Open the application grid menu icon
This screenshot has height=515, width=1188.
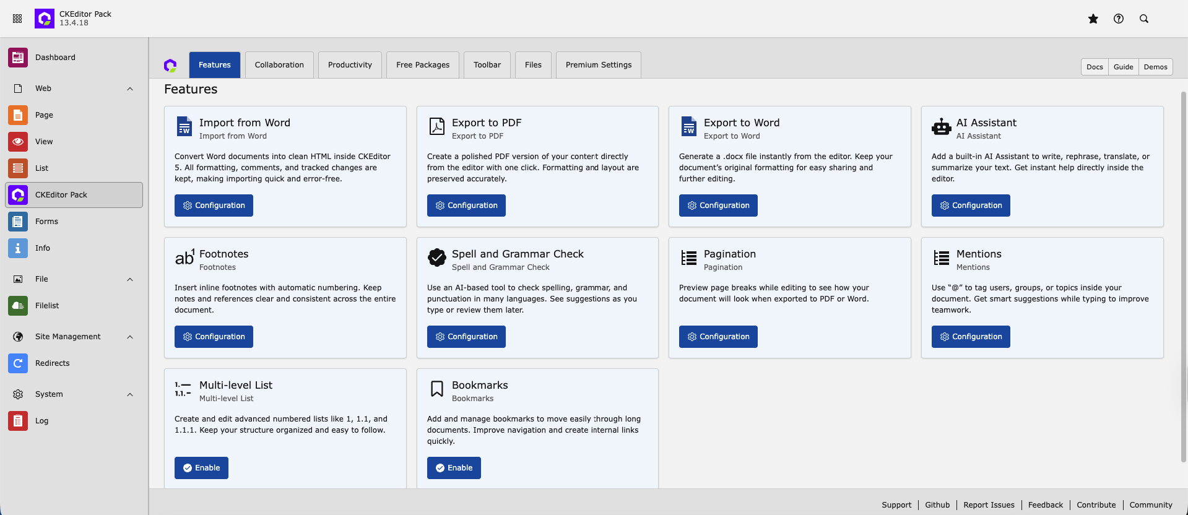pos(17,19)
